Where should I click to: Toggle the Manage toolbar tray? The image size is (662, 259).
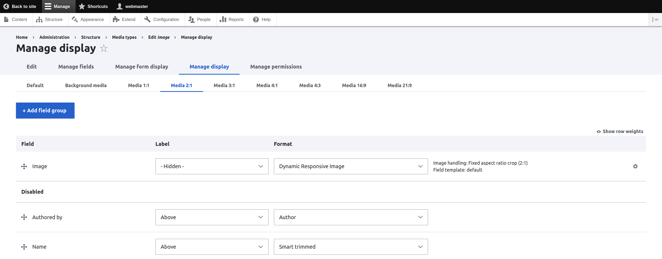[57, 6]
